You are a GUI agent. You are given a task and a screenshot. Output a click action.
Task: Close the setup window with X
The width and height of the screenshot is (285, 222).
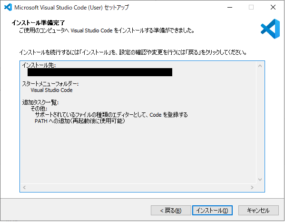pos(273,7)
